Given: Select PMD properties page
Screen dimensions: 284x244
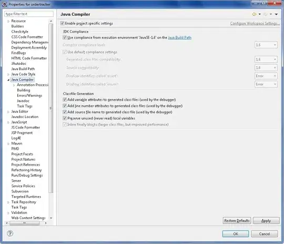Looking at the screenshot, I should click(x=15, y=149).
